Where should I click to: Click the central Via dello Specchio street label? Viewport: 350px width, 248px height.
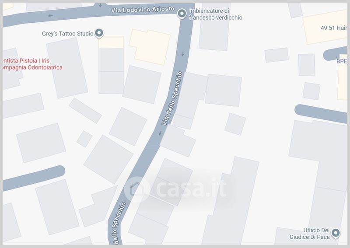[x=172, y=98]
